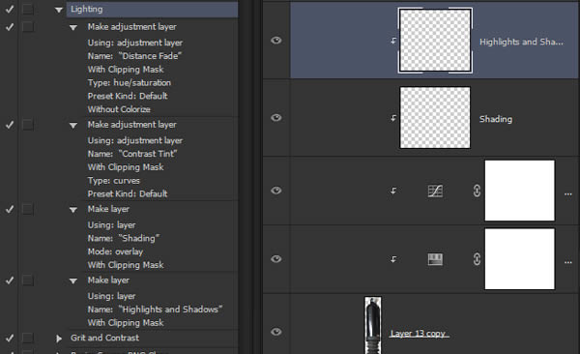Viewport: 580px width, 354px height.
Task: Select the Make layer step above Name "Shading"
Action: click(108, 209)
